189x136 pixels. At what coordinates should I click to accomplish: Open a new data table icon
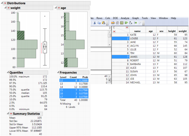click(113, 23)
